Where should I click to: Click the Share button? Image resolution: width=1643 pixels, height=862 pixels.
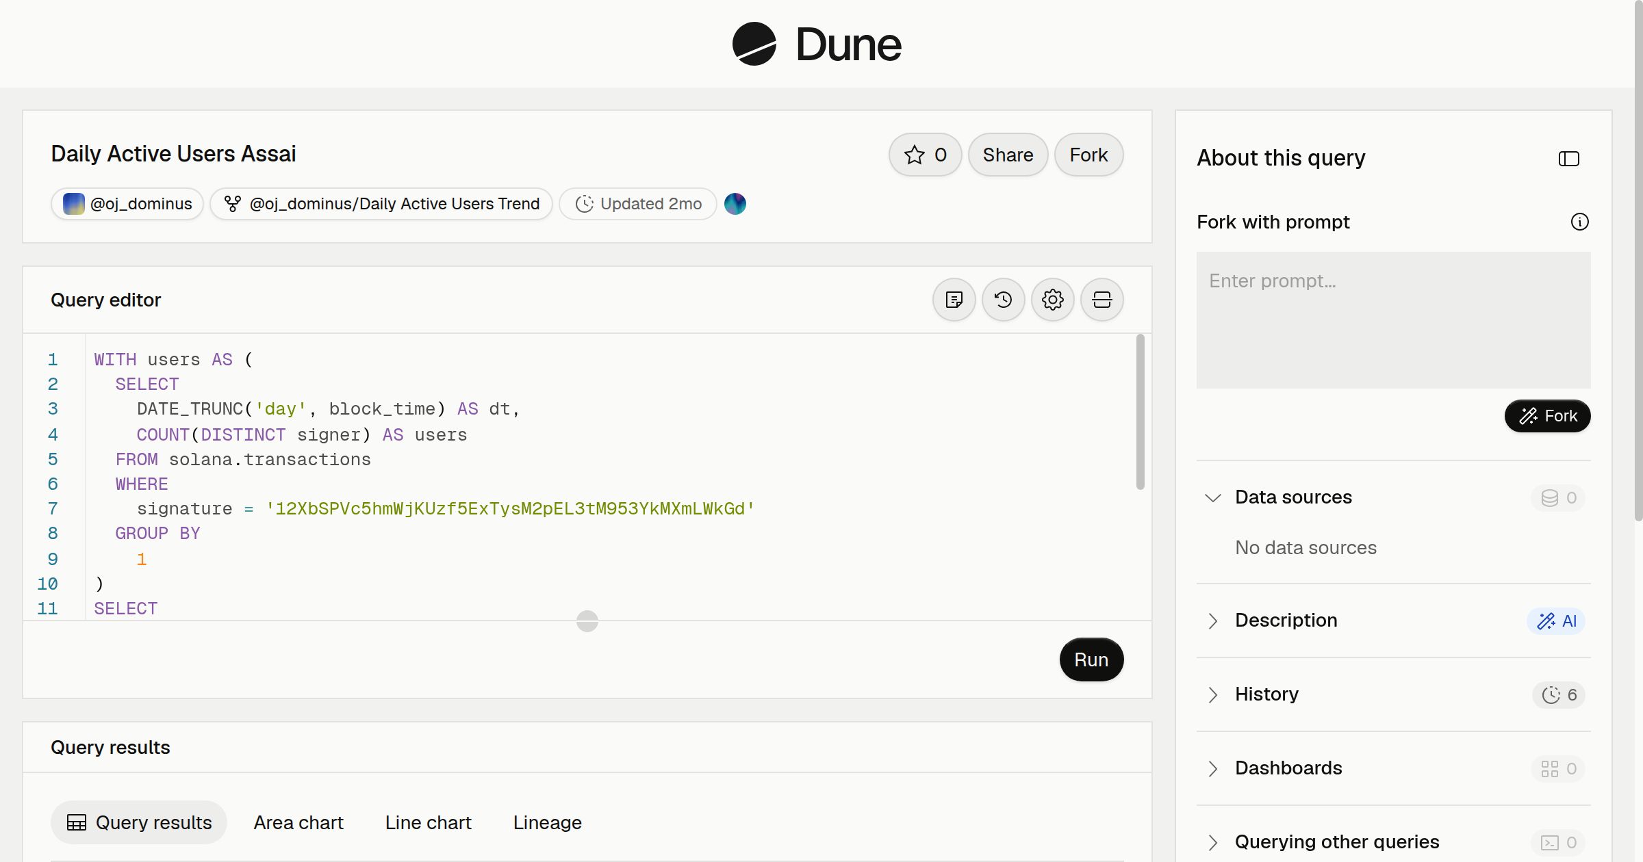pos(1008,155)
